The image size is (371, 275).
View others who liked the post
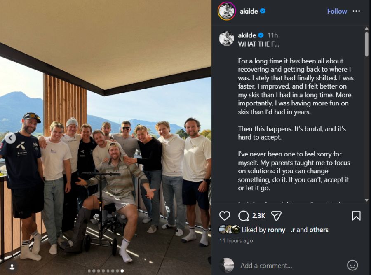click(319, 230)
